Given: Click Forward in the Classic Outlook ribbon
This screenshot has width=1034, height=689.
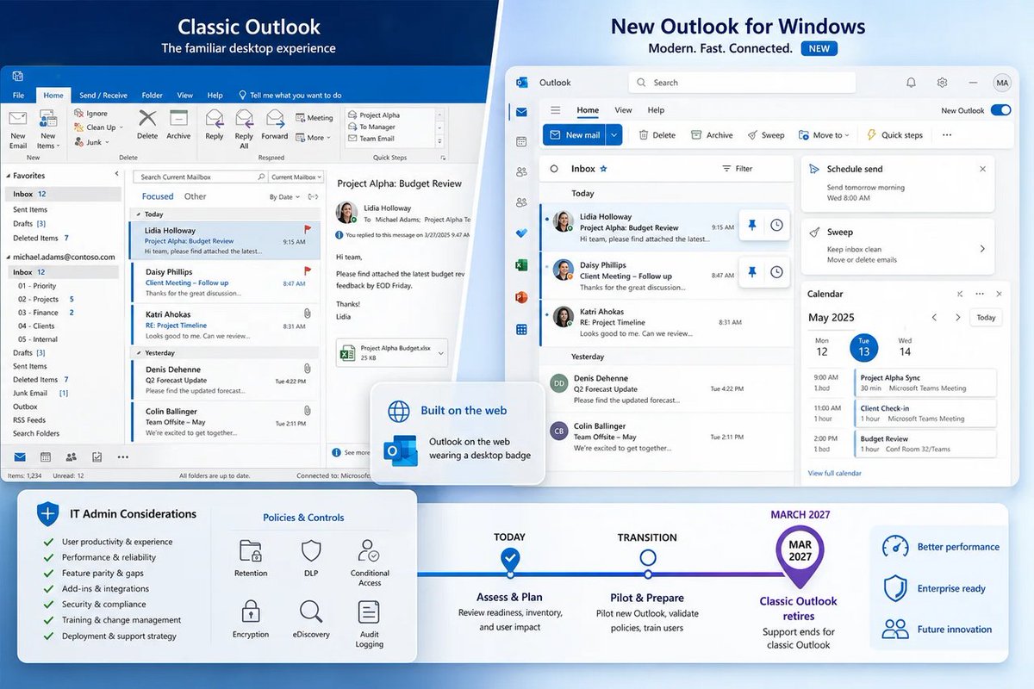Looking at the screenshot, I should pyautogui.click(x=275, y=125).
